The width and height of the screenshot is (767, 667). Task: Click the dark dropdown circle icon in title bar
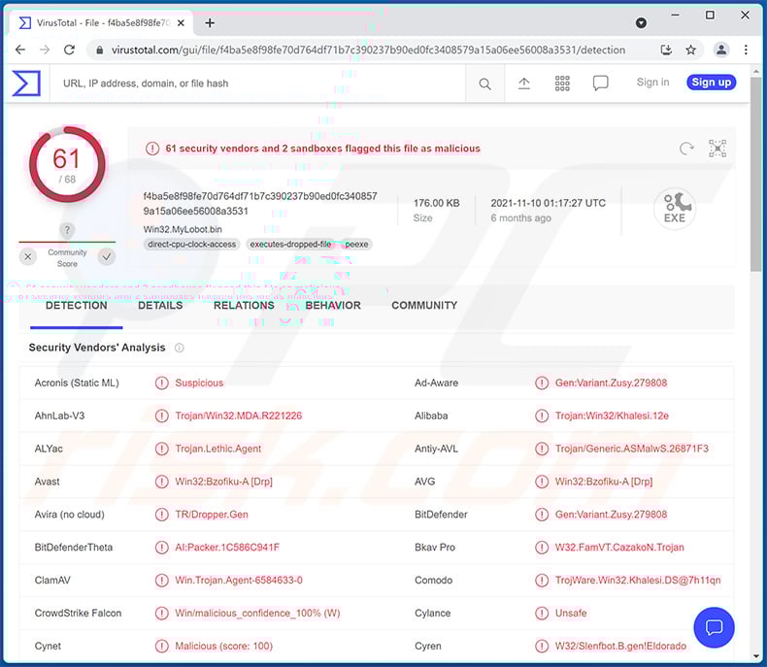(641, 23)
